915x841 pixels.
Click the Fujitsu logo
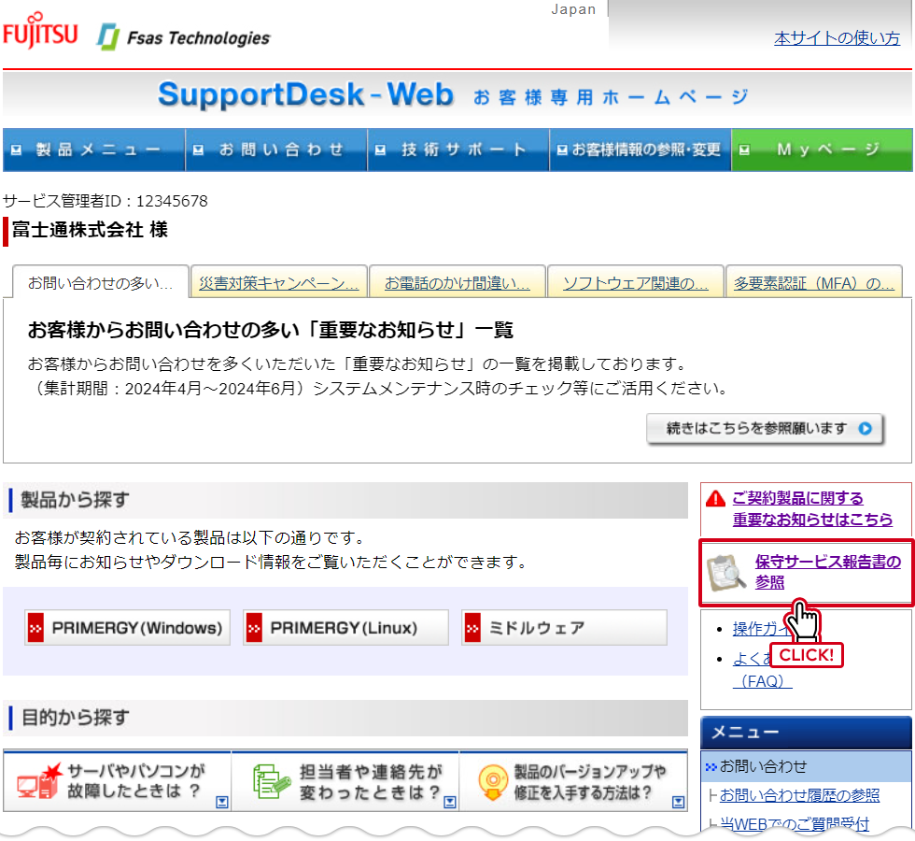pos(40,30)
